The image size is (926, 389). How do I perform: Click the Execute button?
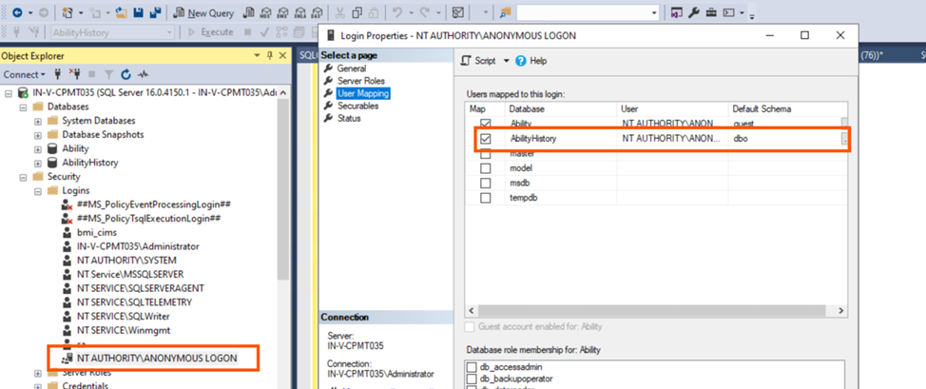tap(211, 32)
